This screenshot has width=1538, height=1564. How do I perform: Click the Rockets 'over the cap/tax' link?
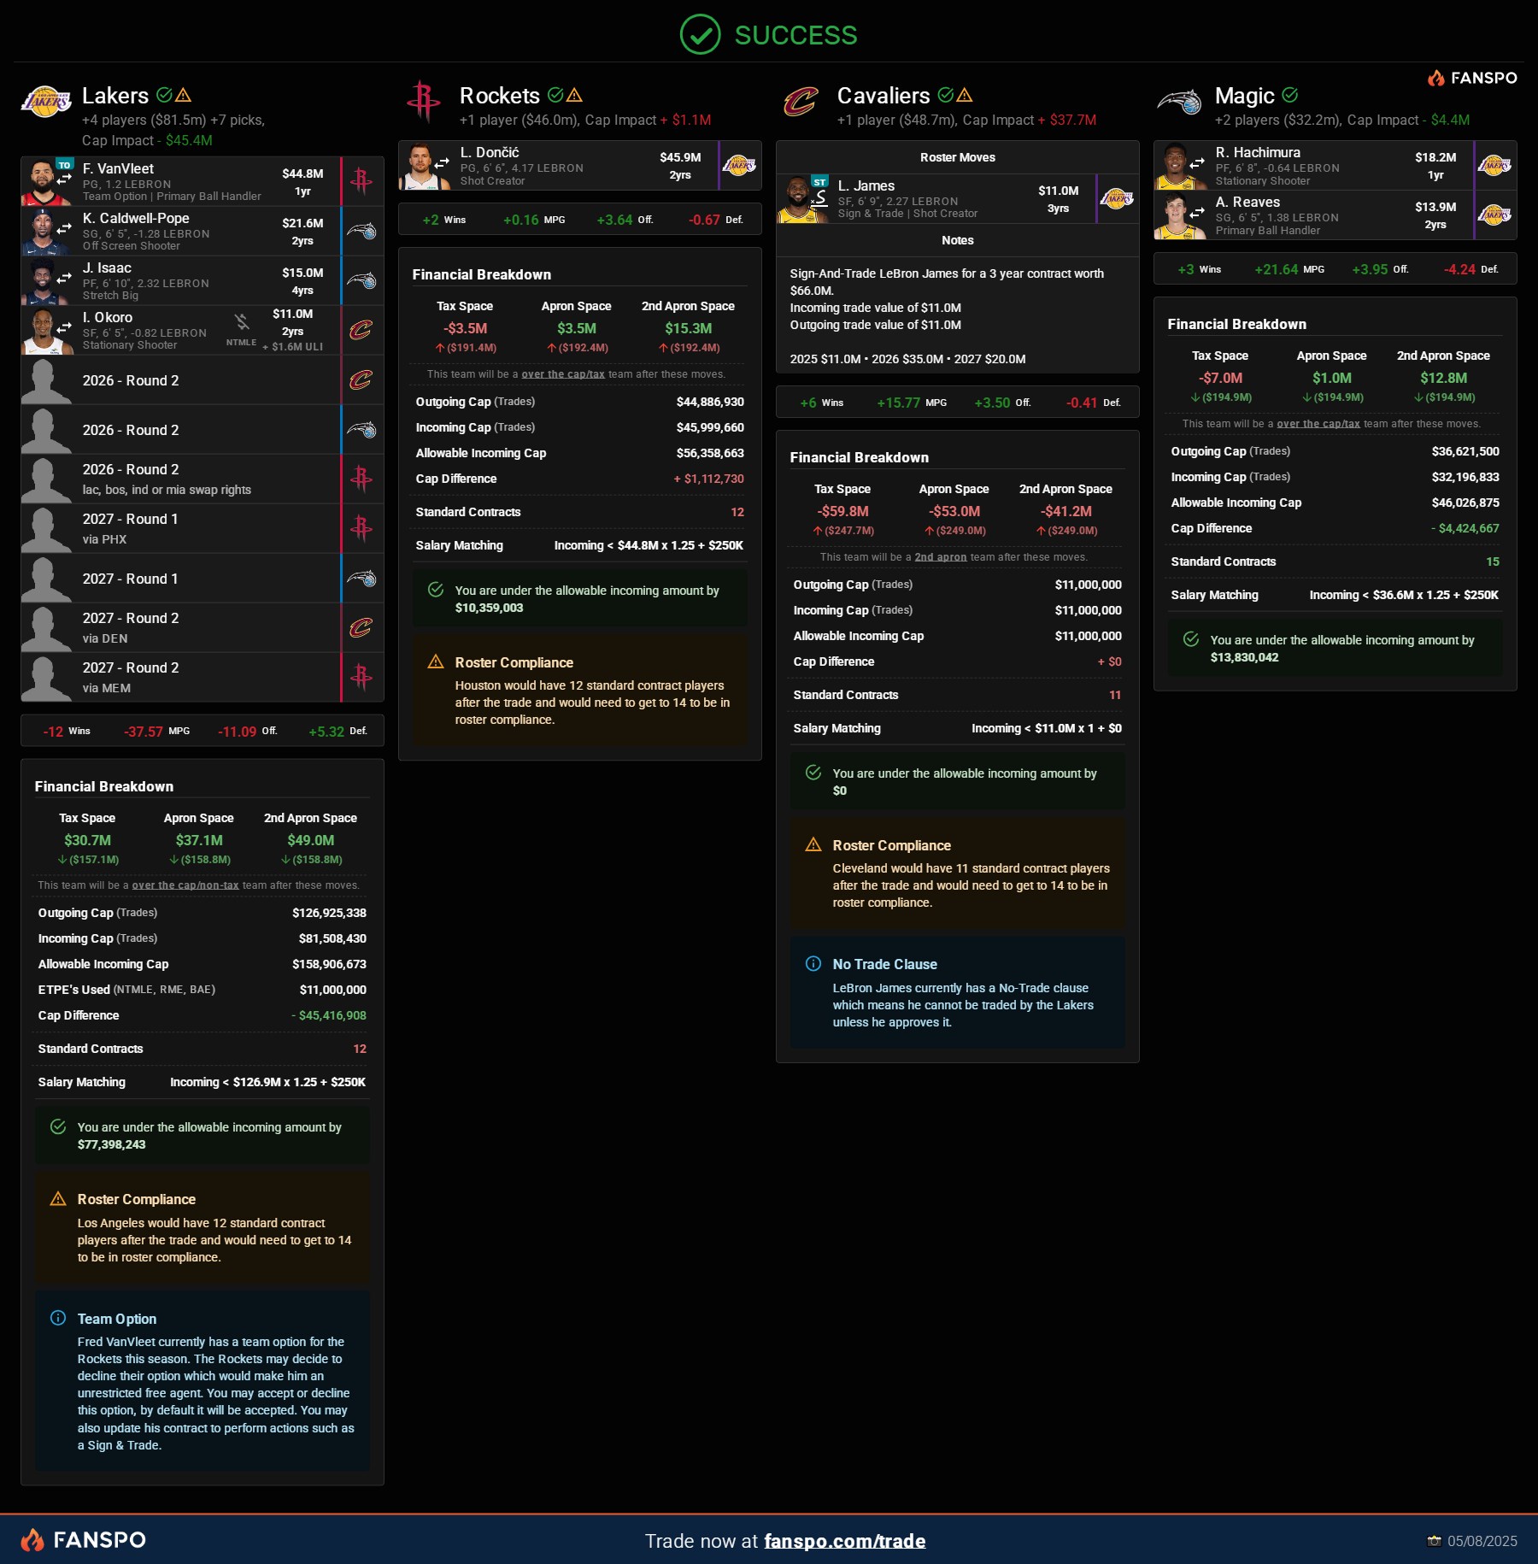click(x=563, y=374)
